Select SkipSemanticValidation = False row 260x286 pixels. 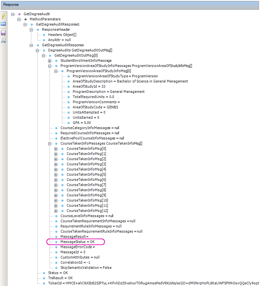[86, 268]
